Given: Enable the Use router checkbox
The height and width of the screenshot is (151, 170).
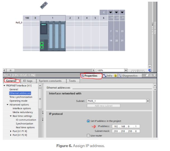Looking at the screenshot, I should 88,136.
